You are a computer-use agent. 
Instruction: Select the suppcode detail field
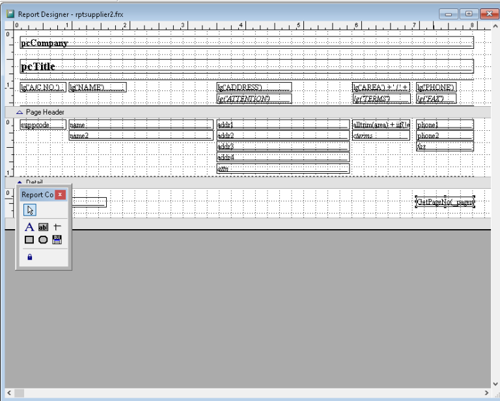[43, 124]
